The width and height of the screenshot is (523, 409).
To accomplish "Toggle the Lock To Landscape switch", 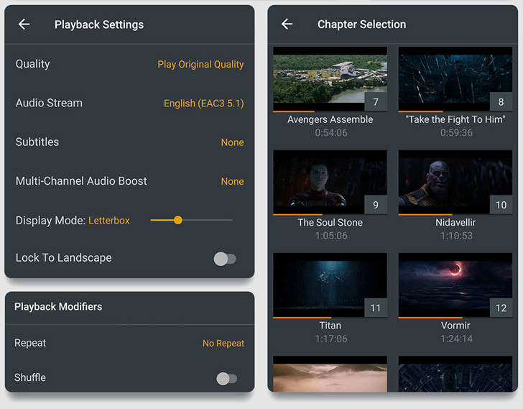I will [225, 259].
